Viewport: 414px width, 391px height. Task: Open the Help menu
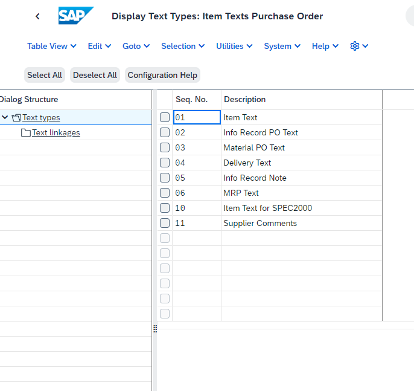click(325, 46)
